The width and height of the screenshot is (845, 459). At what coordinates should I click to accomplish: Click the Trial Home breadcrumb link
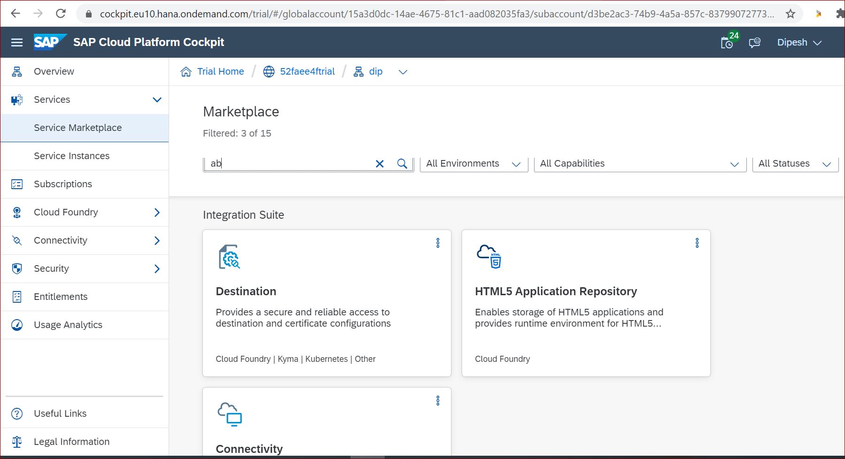[x=220, y=71]
